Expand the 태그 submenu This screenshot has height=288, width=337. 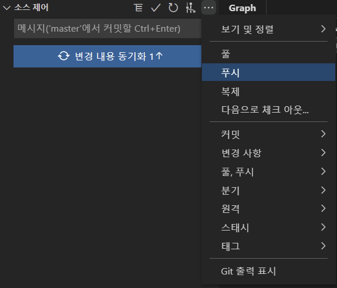pos(268,246)
